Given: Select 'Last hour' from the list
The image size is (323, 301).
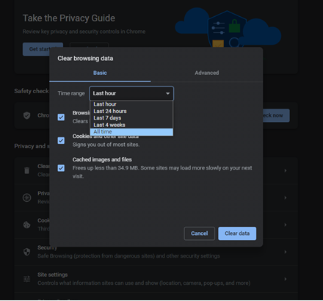Looking at the screenshot, I should (131, 104).
